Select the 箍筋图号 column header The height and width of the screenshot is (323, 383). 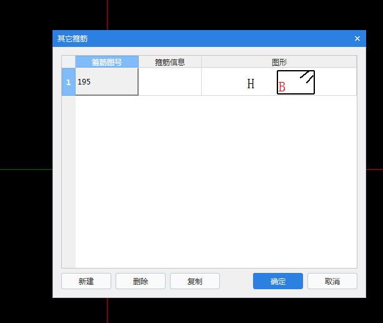coord(107,62)
